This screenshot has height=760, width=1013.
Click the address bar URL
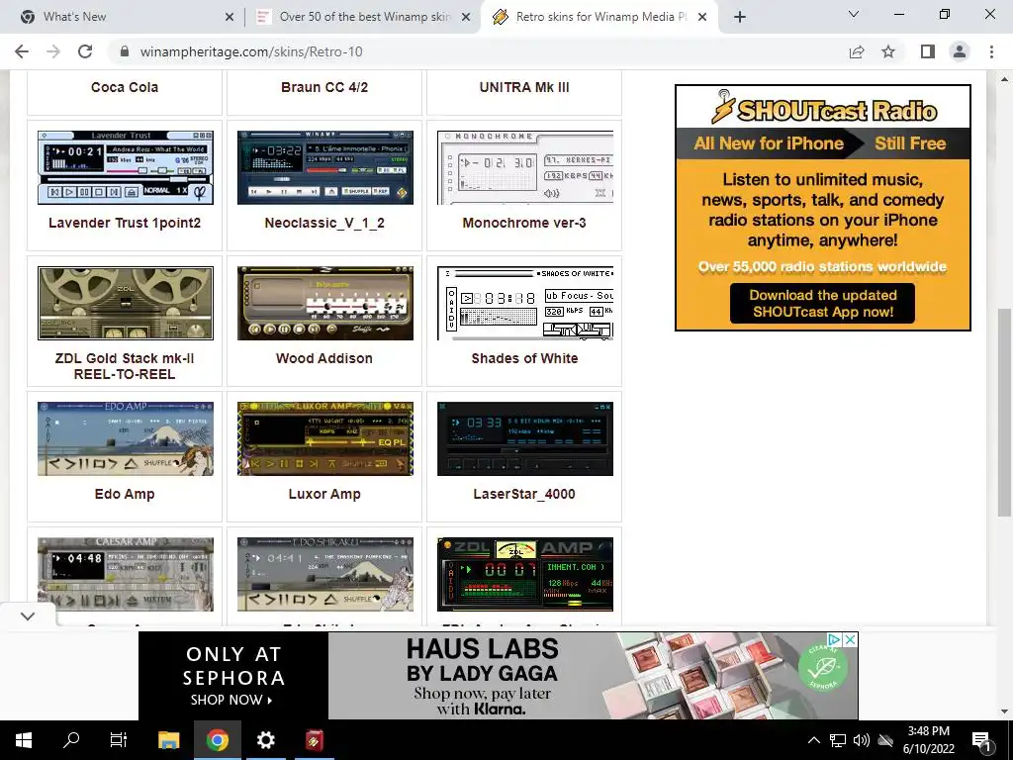[x=251, y=51]
